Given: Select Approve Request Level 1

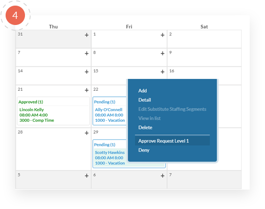Looking at the screenshot, I should click(x=172, y=141).
